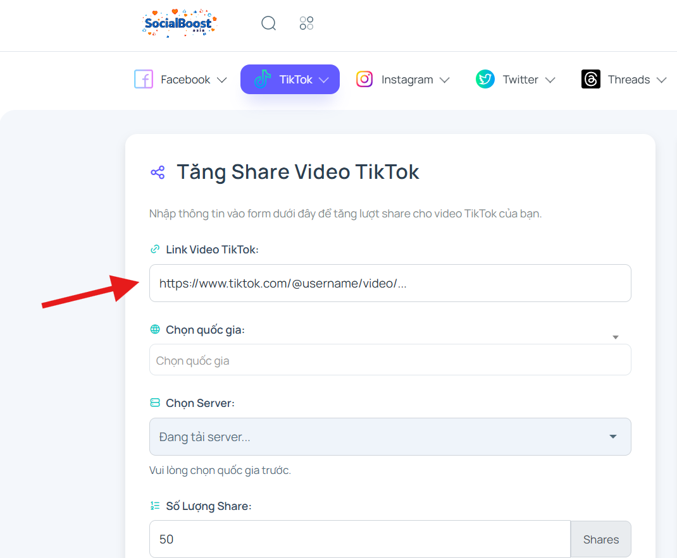Image resolution: width=677 pixels, height=558 pixels.
Task: Expand the Facebook menu chevron
Action: (x=222, y=80)
